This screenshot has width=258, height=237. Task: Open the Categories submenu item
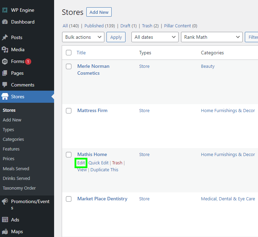click(13, 139)
